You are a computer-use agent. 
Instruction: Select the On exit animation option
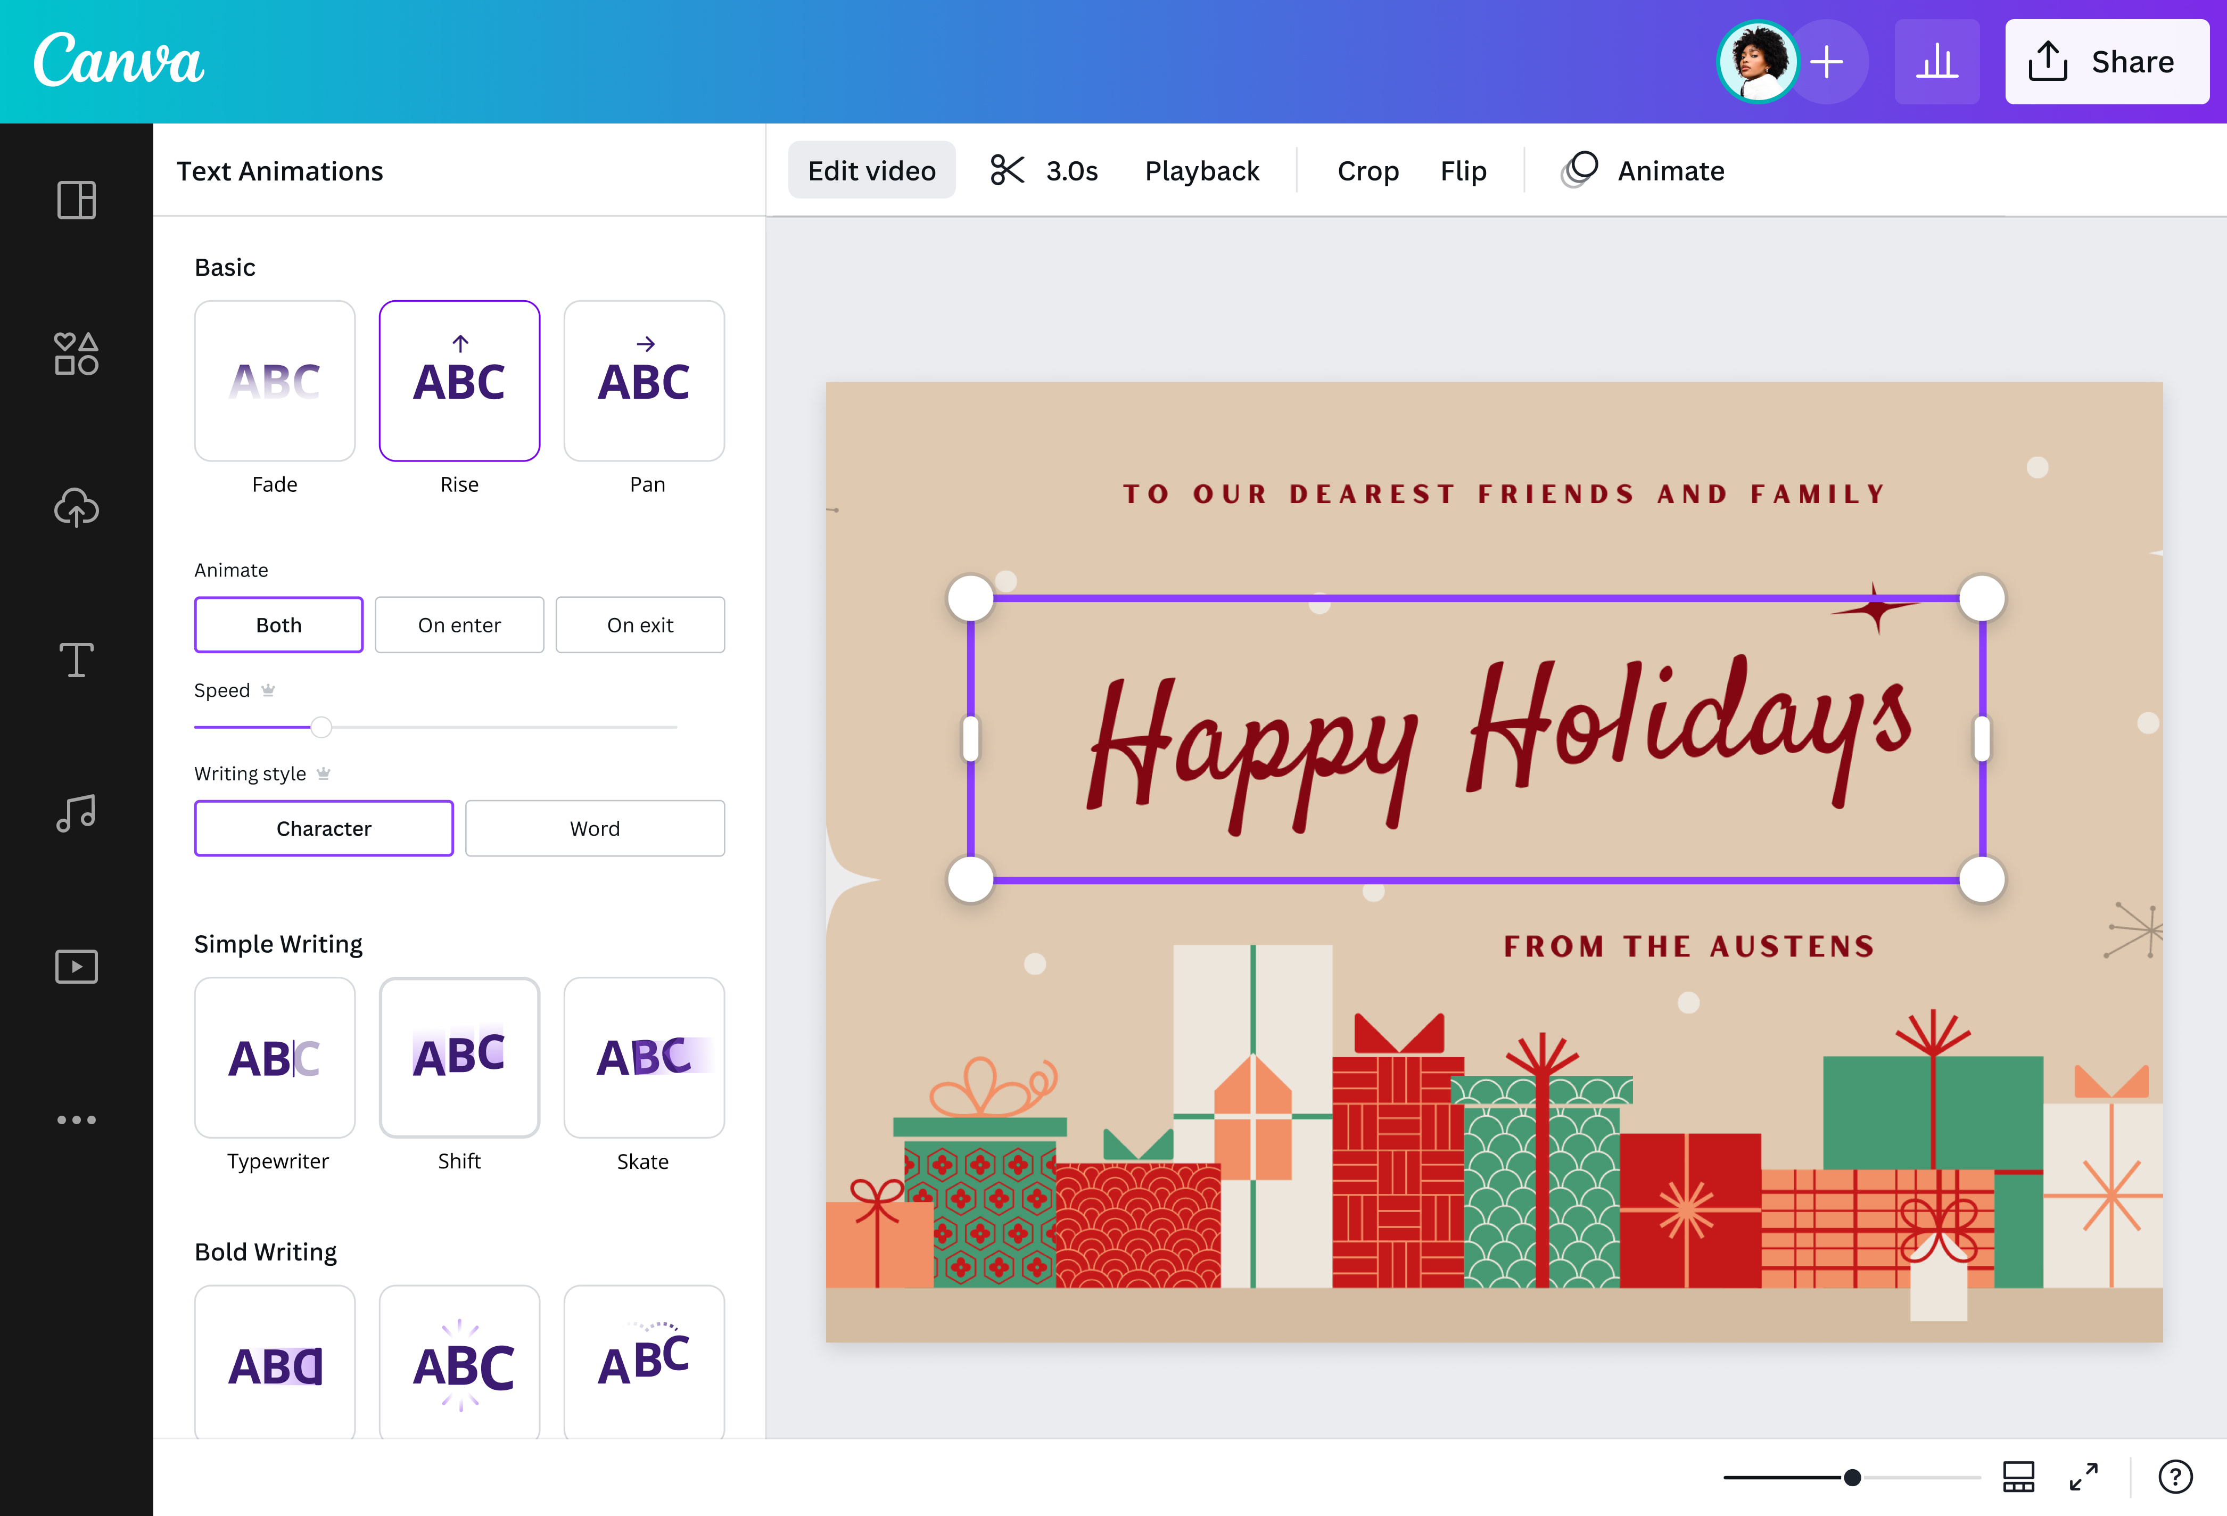click(639, 624)
